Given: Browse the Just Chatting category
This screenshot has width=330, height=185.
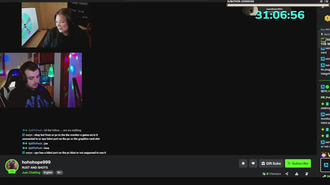Looking at the screenshot, I should pos(31,172).
